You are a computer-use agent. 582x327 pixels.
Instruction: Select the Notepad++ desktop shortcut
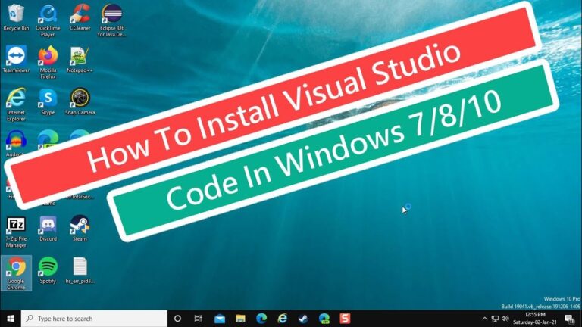point(80,59)
